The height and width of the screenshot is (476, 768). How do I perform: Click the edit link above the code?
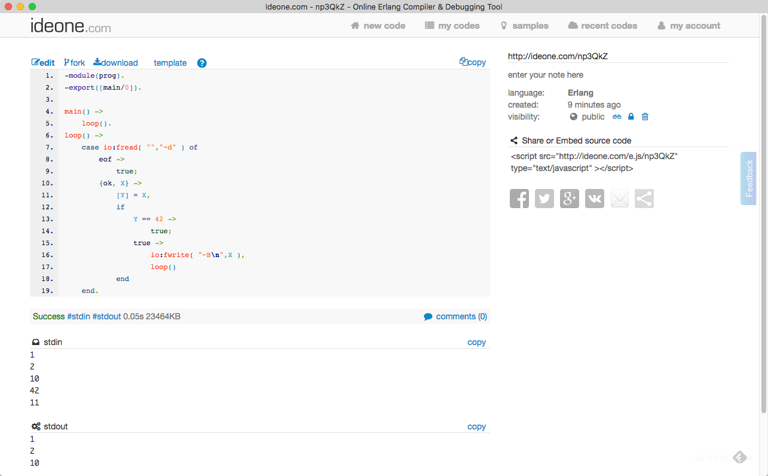[43, 63]
